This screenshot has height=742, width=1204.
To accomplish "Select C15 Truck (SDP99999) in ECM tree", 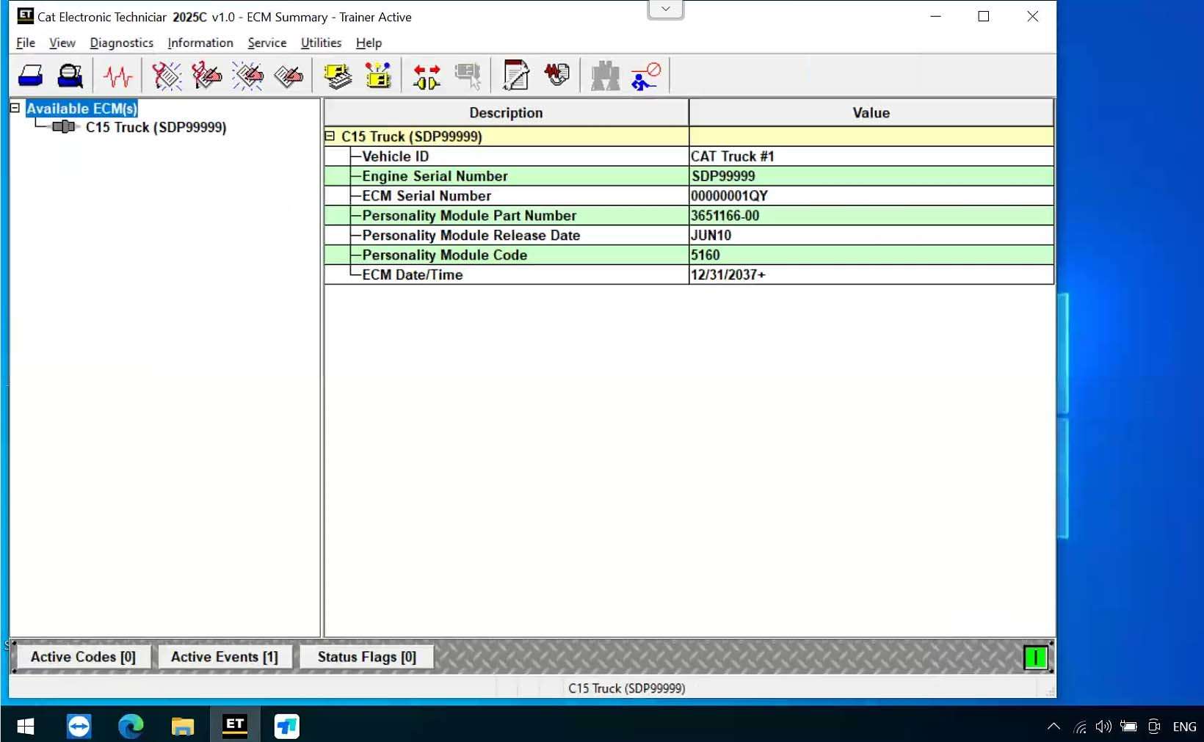I will [156, 127].
